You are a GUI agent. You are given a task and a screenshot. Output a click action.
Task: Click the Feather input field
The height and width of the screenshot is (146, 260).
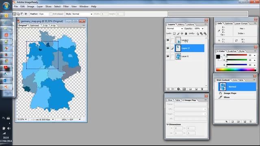[43, 14]
